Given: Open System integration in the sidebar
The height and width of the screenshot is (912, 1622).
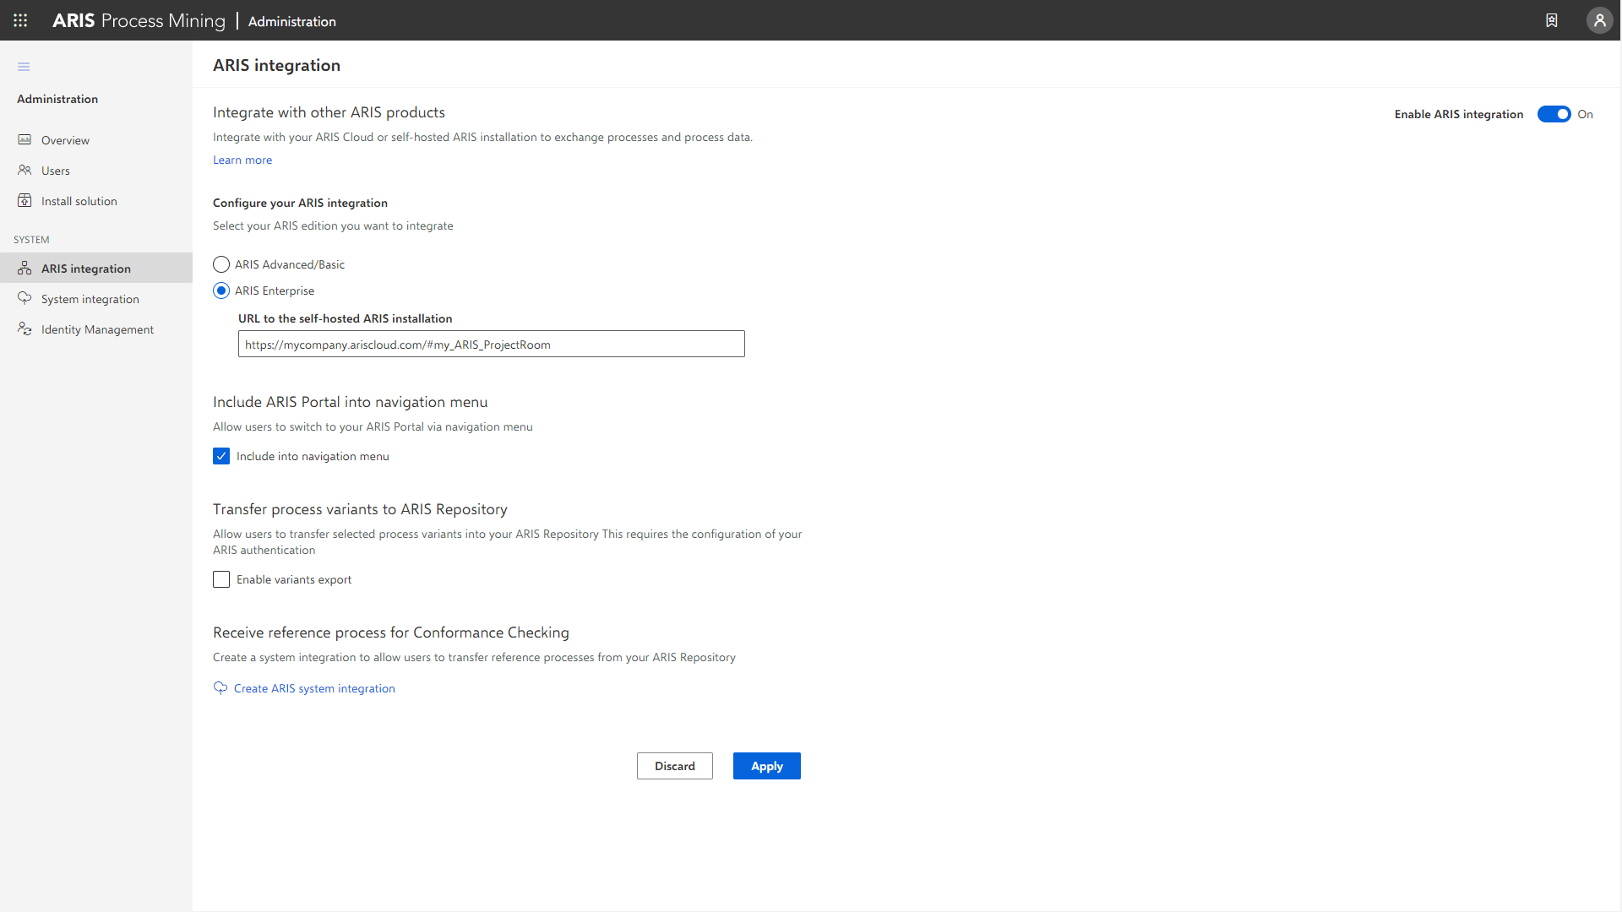Looking at the screenshot, I should [x=96, y=299].
